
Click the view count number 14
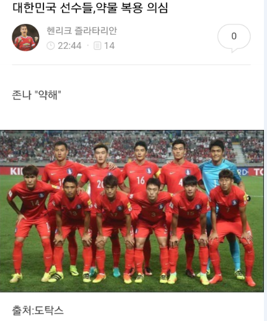click(109, 46)
